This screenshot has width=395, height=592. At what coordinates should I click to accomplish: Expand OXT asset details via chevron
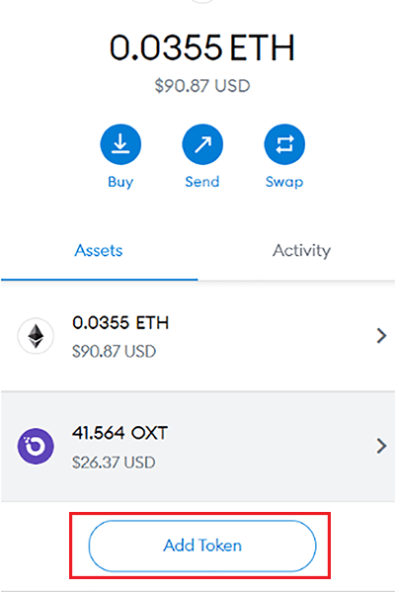[381, 446]
